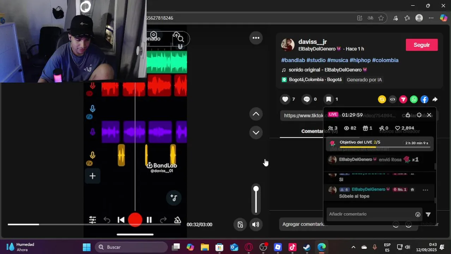Get the embed code with the code icon
This screenshot has height=254, width=451.
pos(392,99)
